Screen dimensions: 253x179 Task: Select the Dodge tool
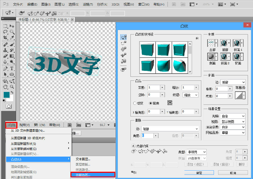tap(12, 62)
